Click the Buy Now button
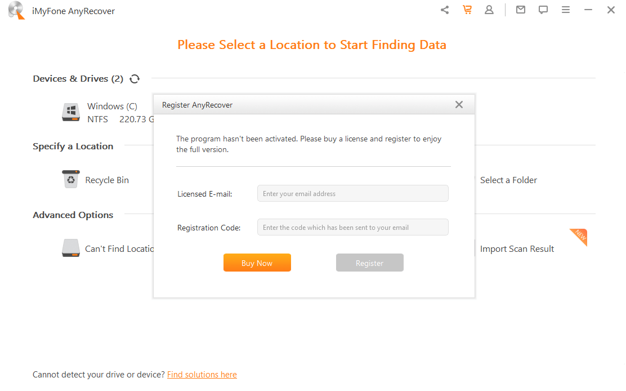The width and height of the screenshot is (626, 391). (x=257, y=263)
